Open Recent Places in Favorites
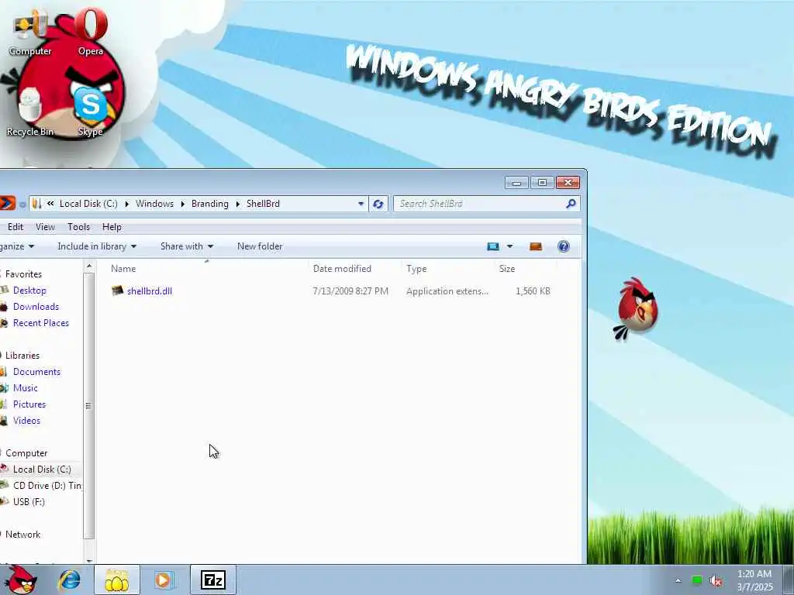The width and height of the screenshot is (794, 595). click(x=41, y=323)
